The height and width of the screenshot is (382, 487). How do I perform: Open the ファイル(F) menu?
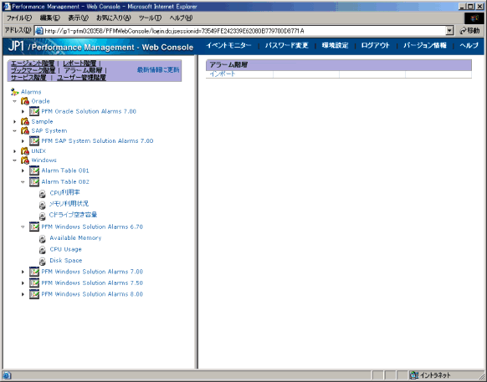[x=19, y=18]
